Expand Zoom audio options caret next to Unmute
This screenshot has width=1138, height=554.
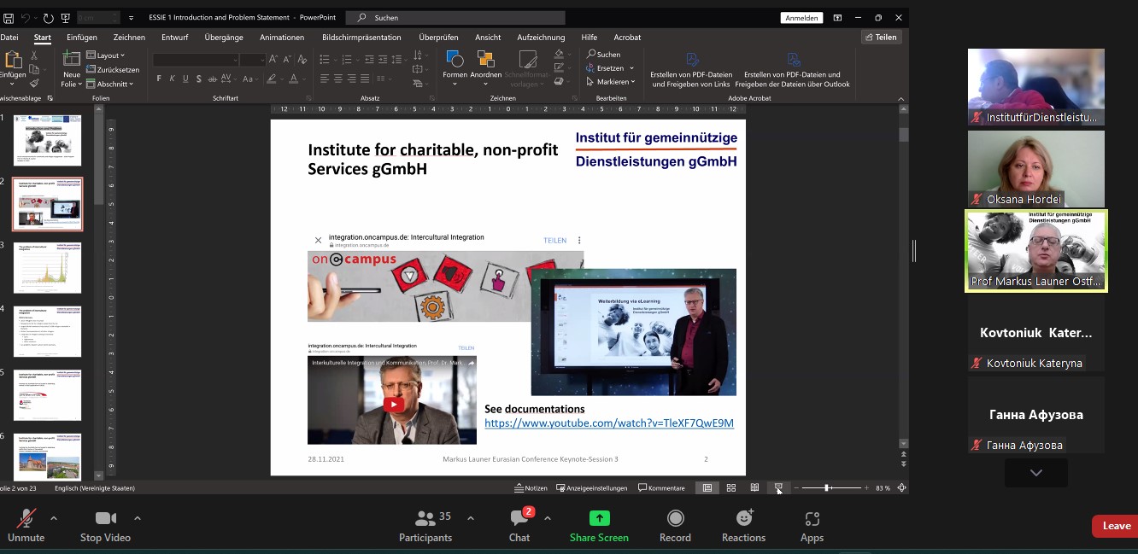click(54, 518)
